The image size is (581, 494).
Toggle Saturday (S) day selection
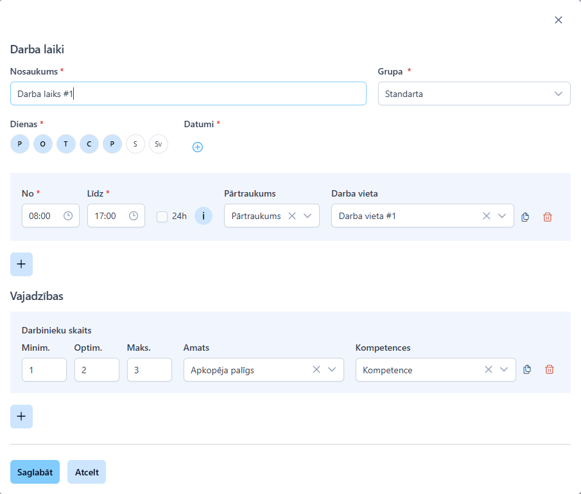(135, 144)
